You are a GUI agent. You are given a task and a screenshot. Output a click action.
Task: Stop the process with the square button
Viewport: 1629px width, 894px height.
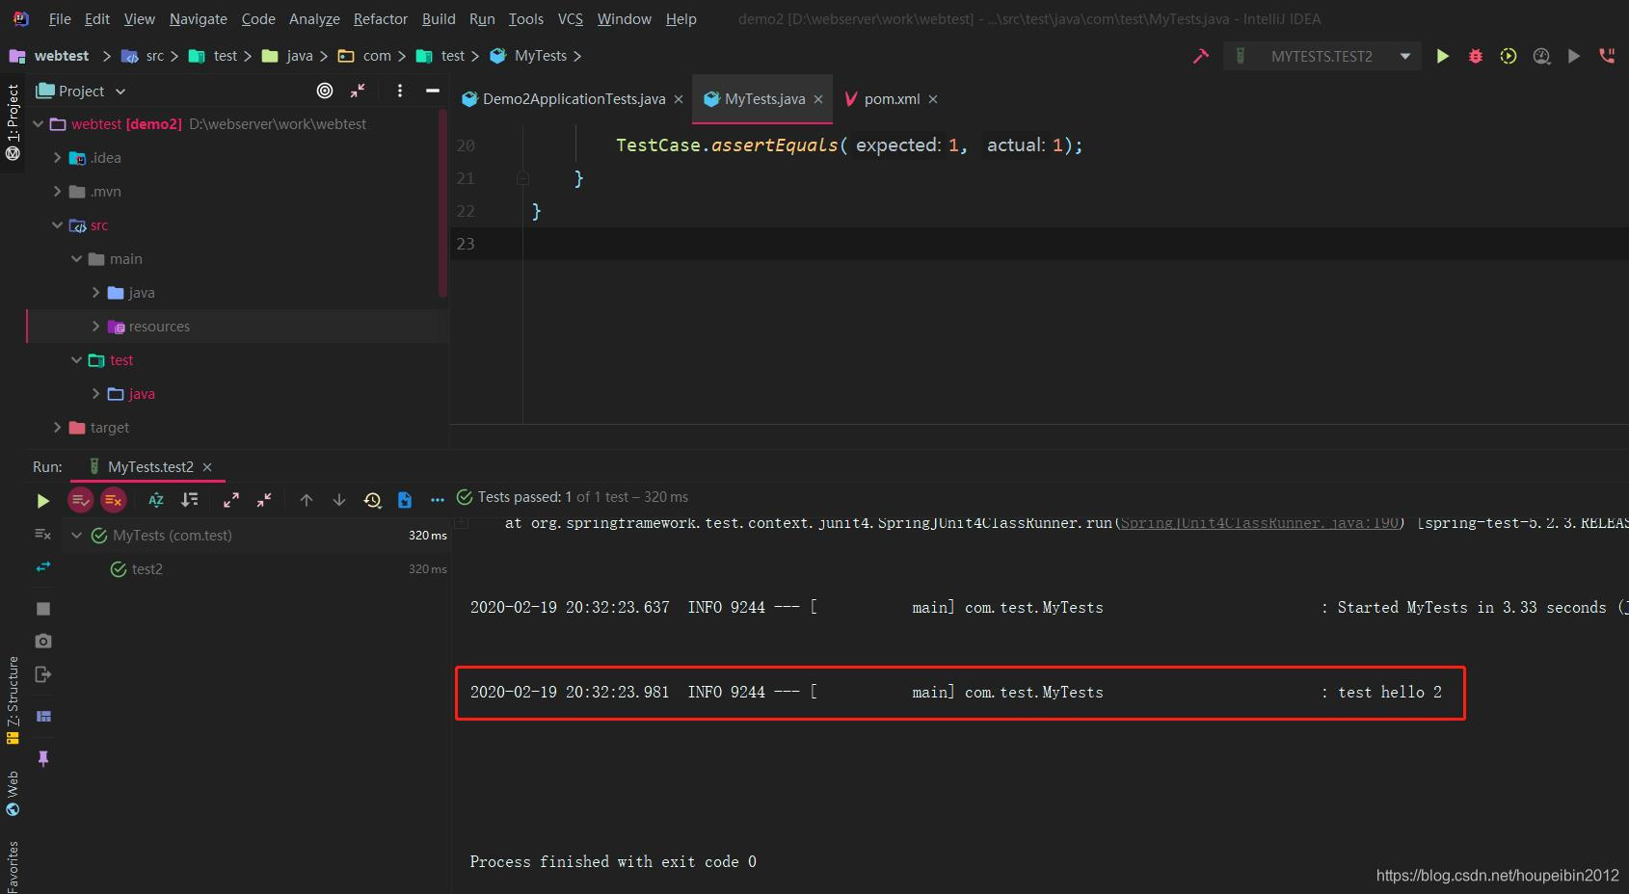tap(42, 609)
